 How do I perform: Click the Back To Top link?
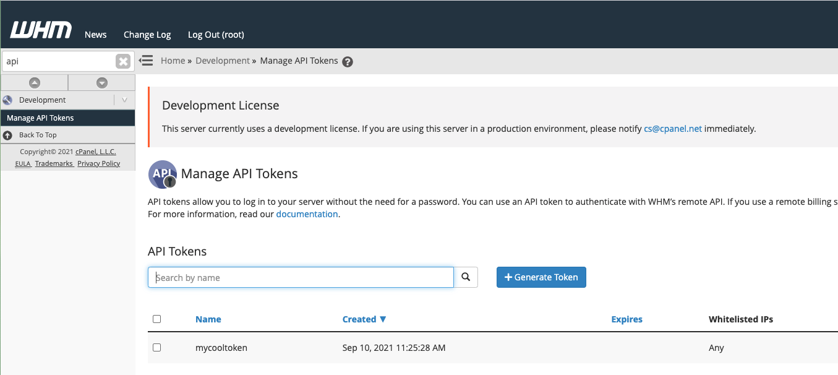coord(38,135)
